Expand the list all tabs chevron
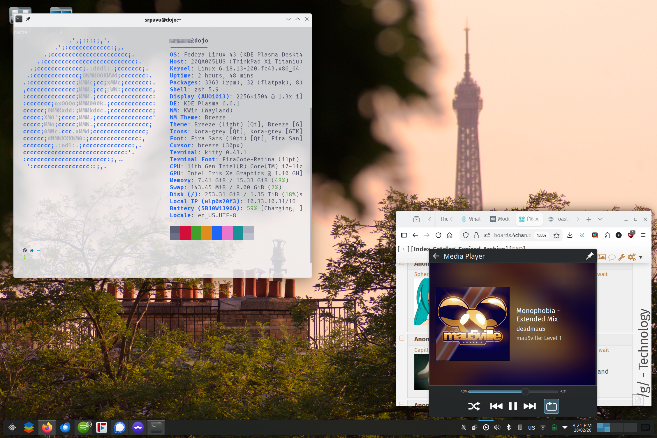Screen dimensions: 657x438 coord(600,219)
